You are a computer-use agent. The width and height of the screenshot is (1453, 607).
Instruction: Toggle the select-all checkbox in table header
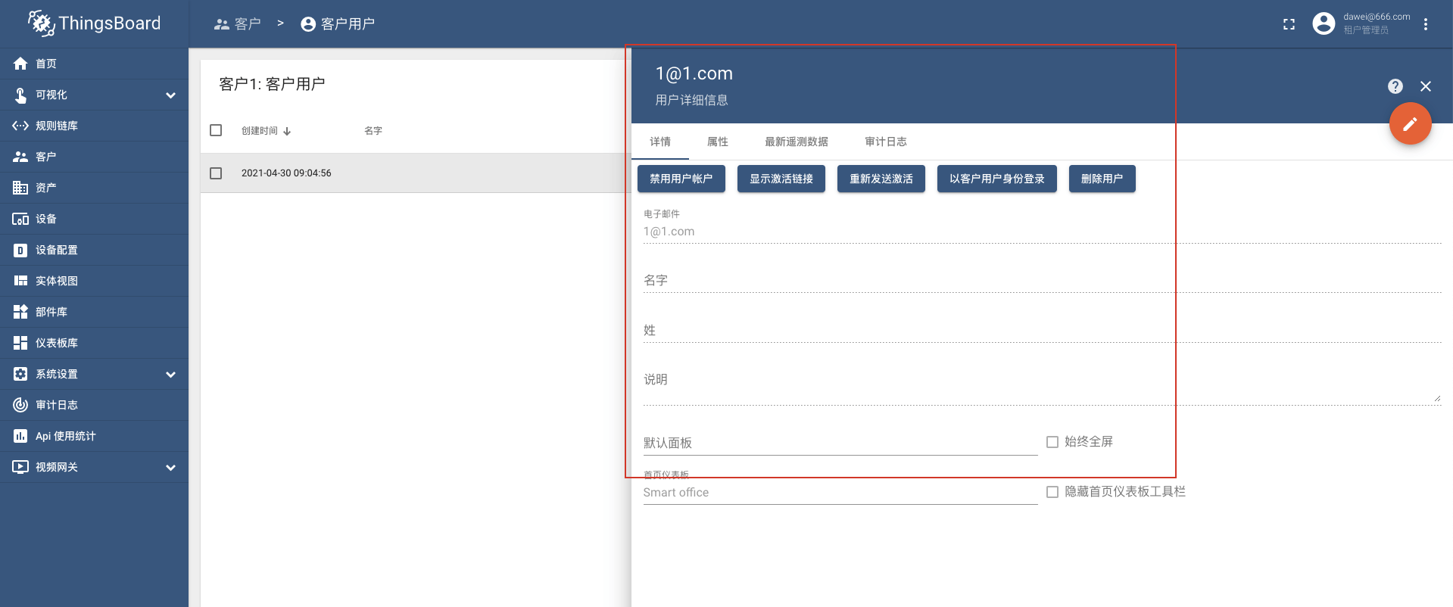tap(216, 130)
